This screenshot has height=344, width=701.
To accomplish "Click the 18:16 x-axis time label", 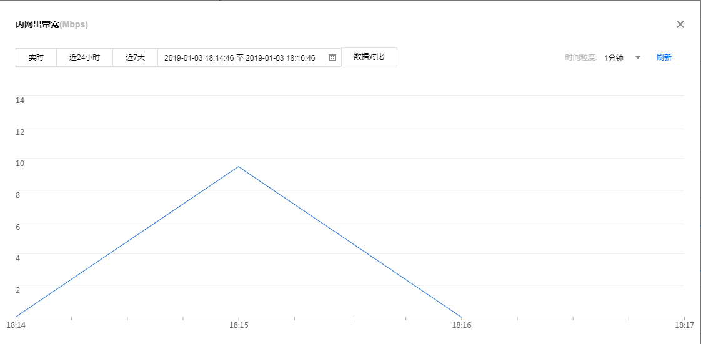I will point(461,325).
